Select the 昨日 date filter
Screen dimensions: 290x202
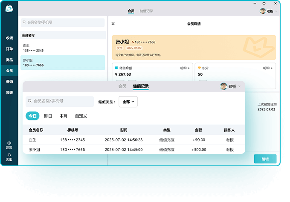click(x=48, y=116)
